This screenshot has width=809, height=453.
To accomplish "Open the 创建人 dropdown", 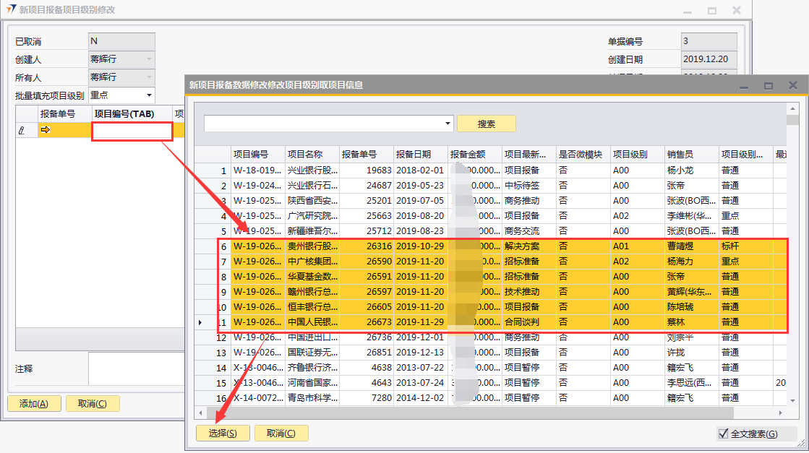I will click(x=149, y=59).
